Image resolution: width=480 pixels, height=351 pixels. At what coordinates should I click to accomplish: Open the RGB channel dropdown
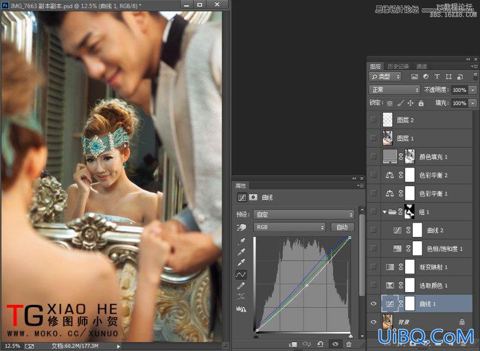[289, 227]
